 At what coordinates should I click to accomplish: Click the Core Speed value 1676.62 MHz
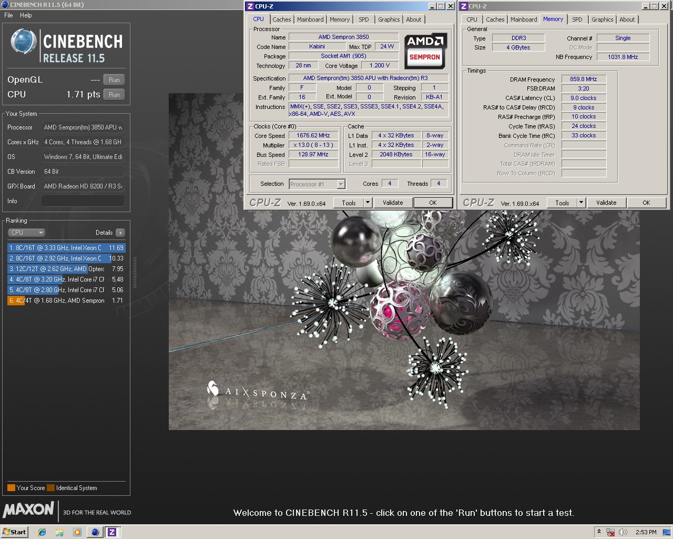(x=313, y=136)
